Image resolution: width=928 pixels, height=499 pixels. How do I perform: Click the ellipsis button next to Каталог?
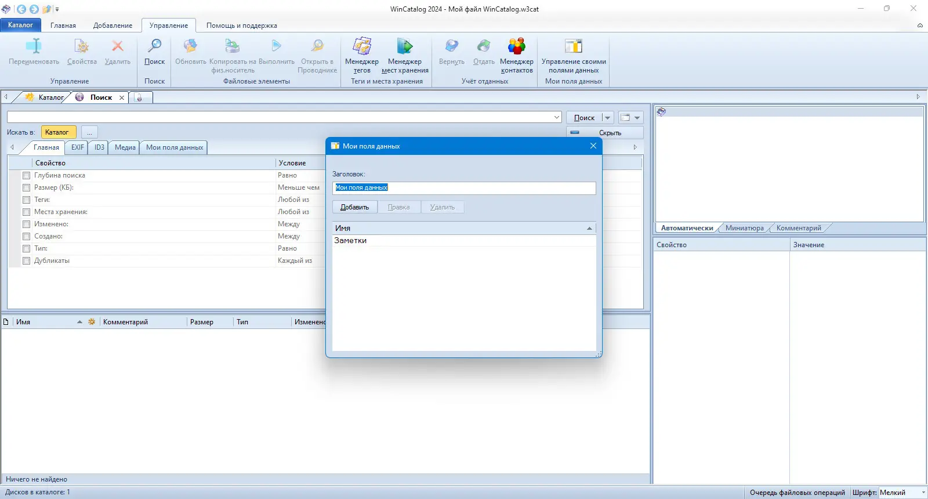coord(89,132)
